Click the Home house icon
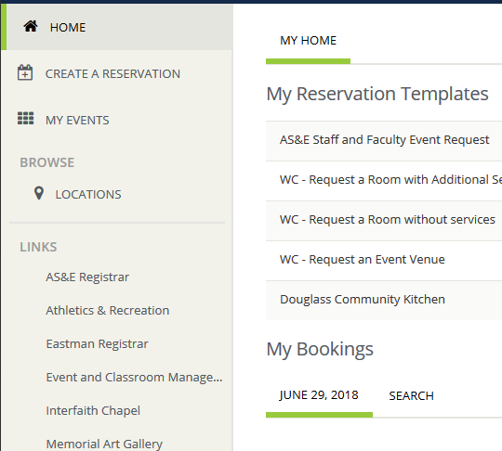Image resolution: width=502 pixels, height=451 pixels. (x=31, y=26)
